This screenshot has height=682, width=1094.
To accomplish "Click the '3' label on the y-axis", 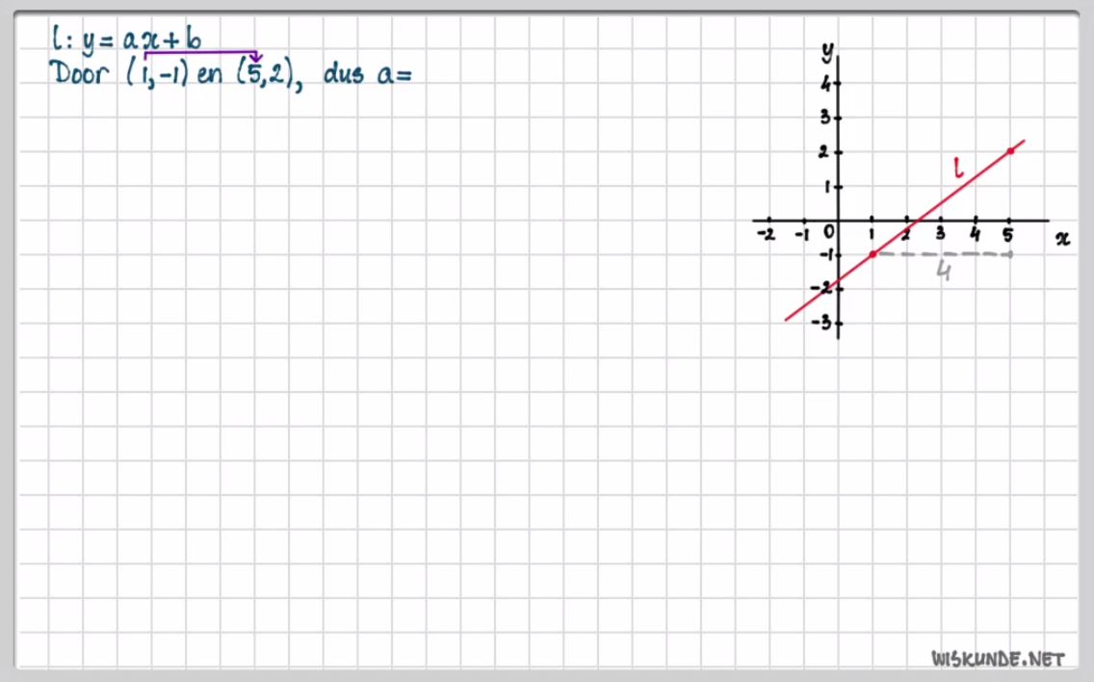I will (825, 118).
